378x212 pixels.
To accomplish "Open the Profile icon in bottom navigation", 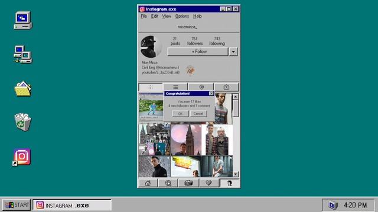I will (x=230, y=183).
